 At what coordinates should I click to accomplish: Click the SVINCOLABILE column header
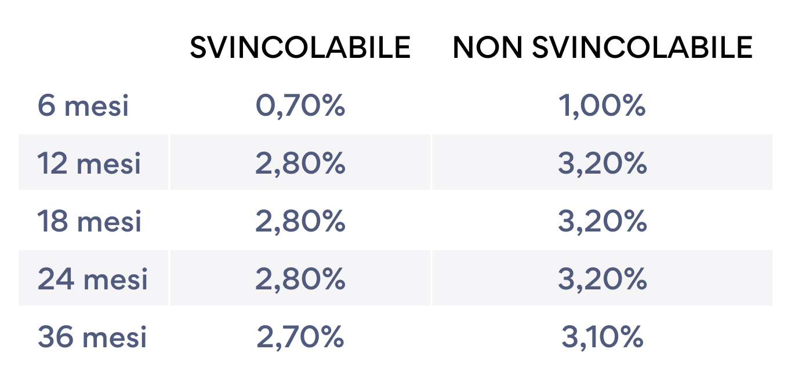pos(300,47)
